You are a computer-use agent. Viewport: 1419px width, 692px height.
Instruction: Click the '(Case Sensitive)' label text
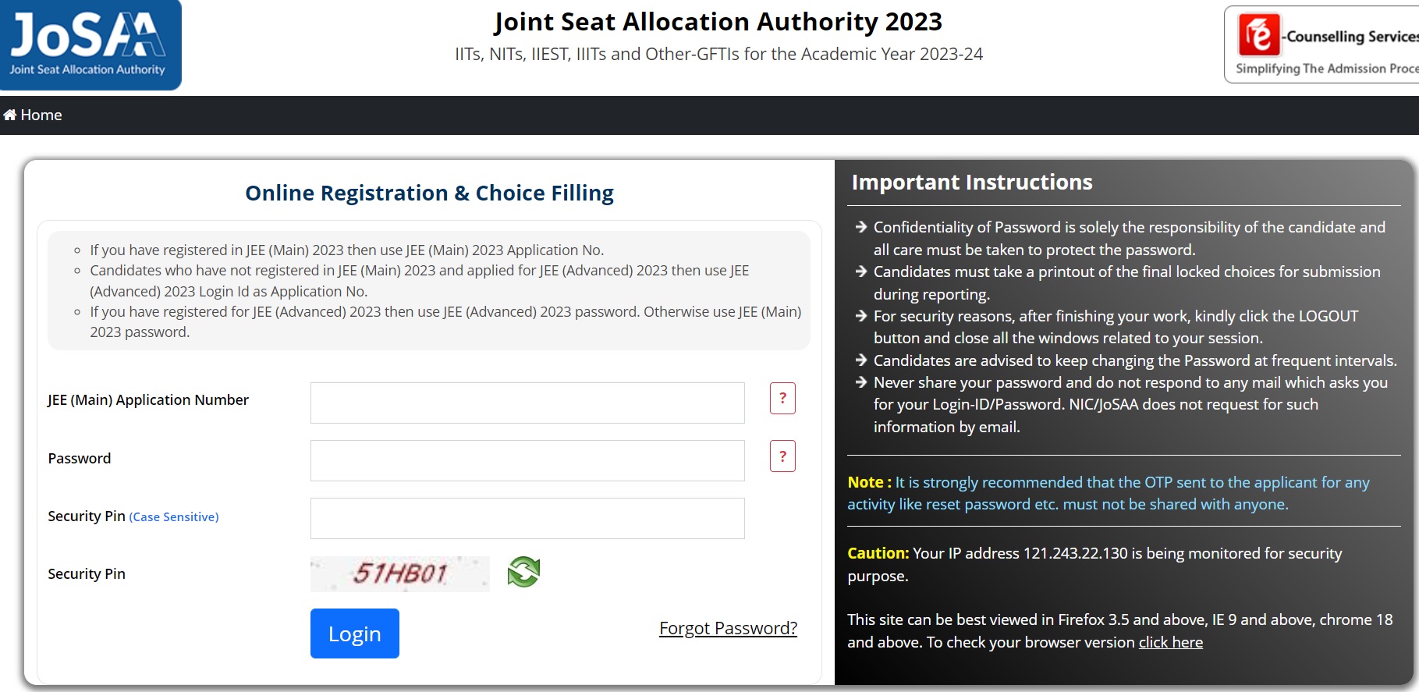[174, 516]
